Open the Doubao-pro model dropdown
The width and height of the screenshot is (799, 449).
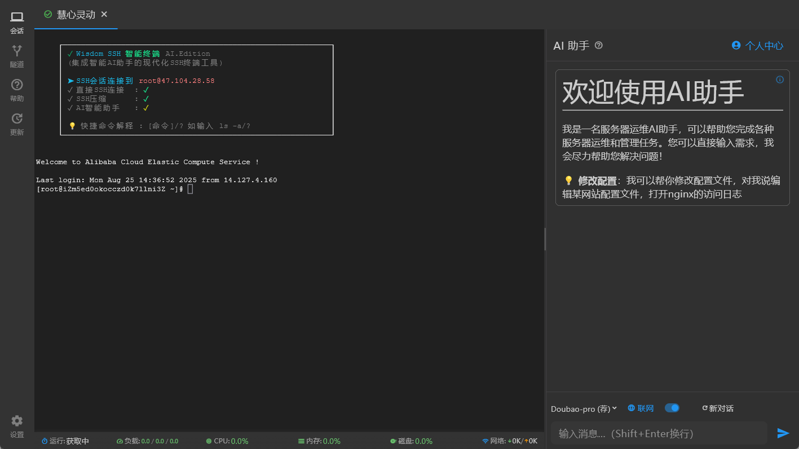pos(584,408)
